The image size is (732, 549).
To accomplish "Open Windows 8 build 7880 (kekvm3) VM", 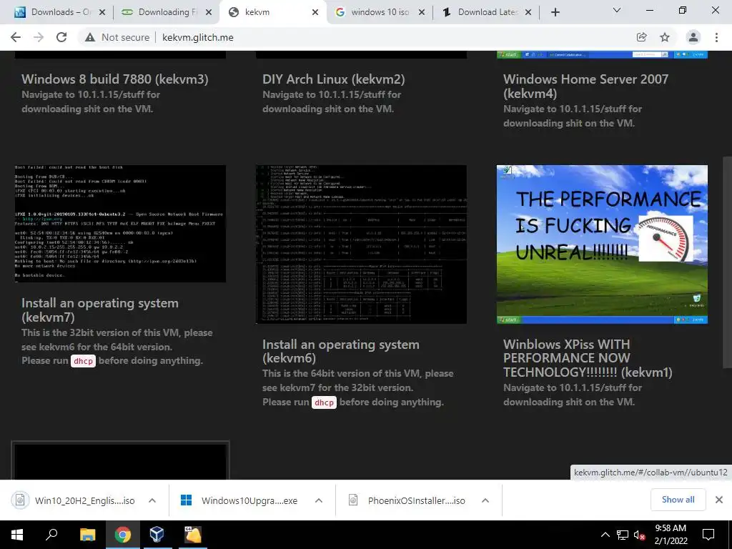I will [115, 79].
